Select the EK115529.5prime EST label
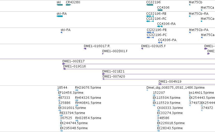The image size is (215, 132). 166,103
